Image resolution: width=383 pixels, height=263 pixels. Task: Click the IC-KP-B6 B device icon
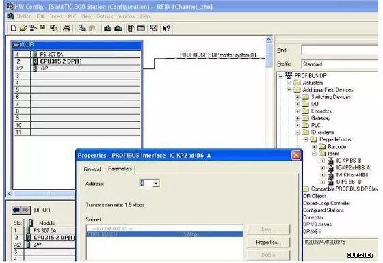point(331,161)
